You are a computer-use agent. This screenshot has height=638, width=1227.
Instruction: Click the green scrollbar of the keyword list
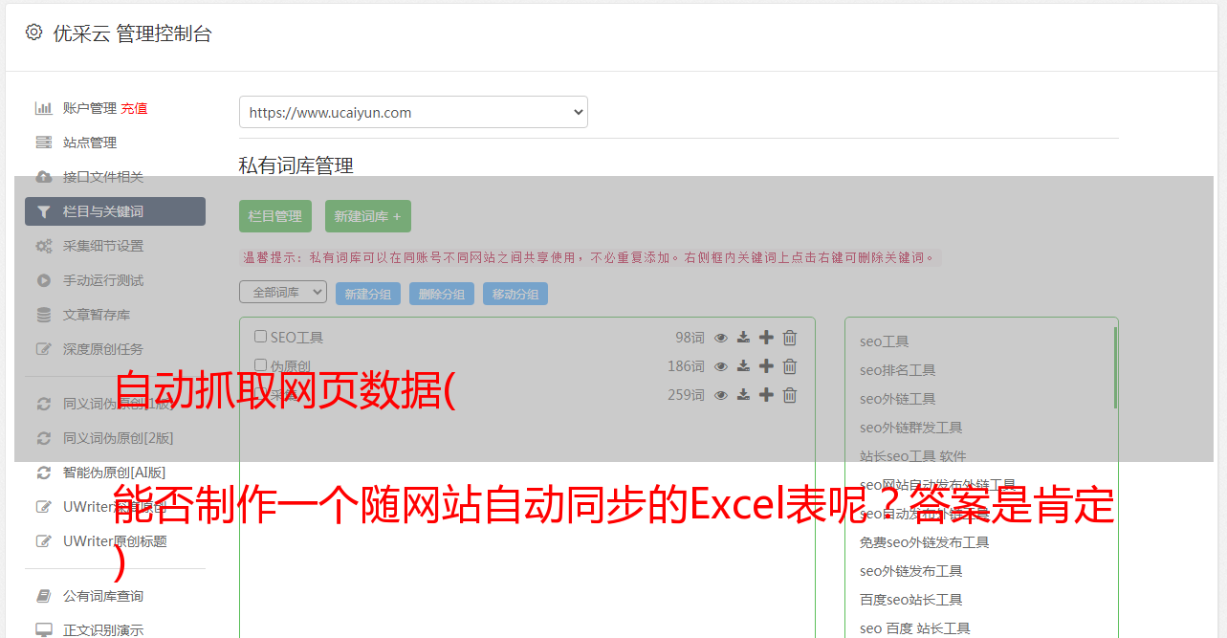pos(1115,367)
